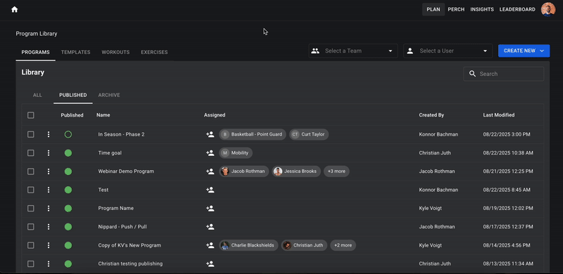
Task: Open the Insights section
Action: click(x=482, y=10)
